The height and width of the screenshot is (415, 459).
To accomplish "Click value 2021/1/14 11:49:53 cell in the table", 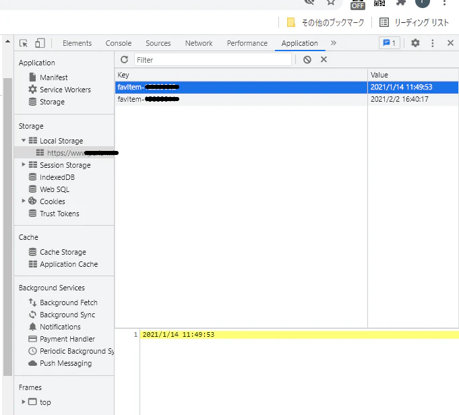I will coord(413,87).
